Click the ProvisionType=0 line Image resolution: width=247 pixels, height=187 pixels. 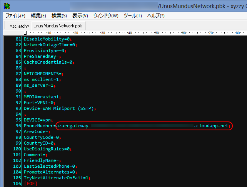[x=44, y=51]
